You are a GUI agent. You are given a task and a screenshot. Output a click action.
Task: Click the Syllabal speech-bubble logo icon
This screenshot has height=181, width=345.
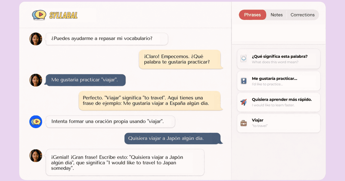point(39,15)
